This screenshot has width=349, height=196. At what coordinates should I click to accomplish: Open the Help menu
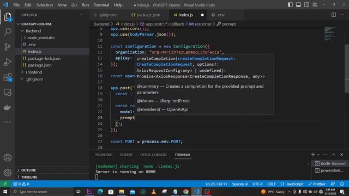tap(118, 5)
